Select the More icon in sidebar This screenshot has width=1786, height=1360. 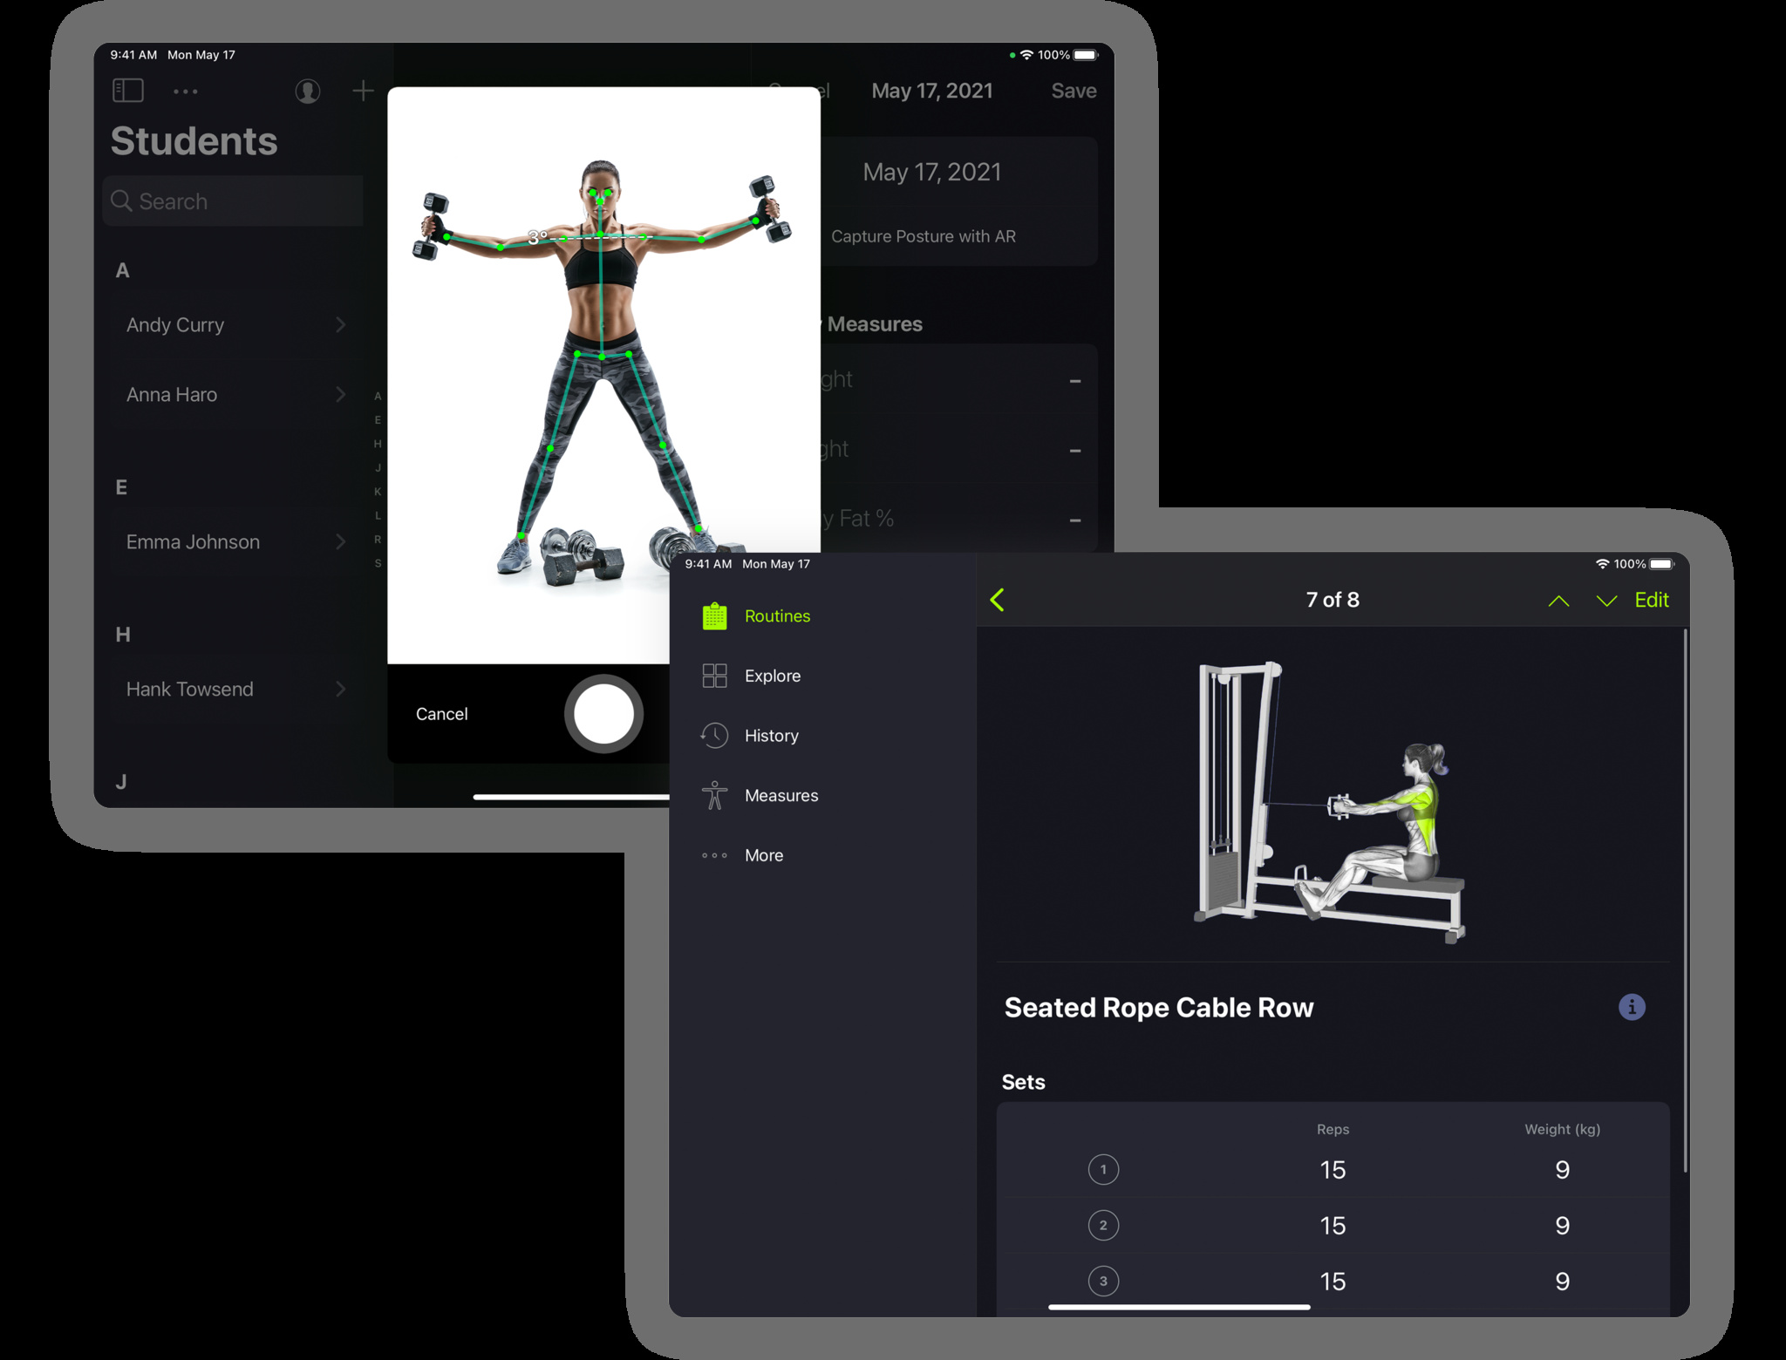click(713, 854)
